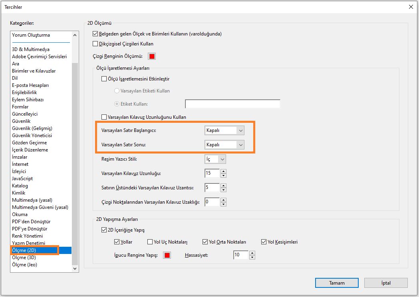Select İmzalar category
419x297 pixels.
point(20,157)
